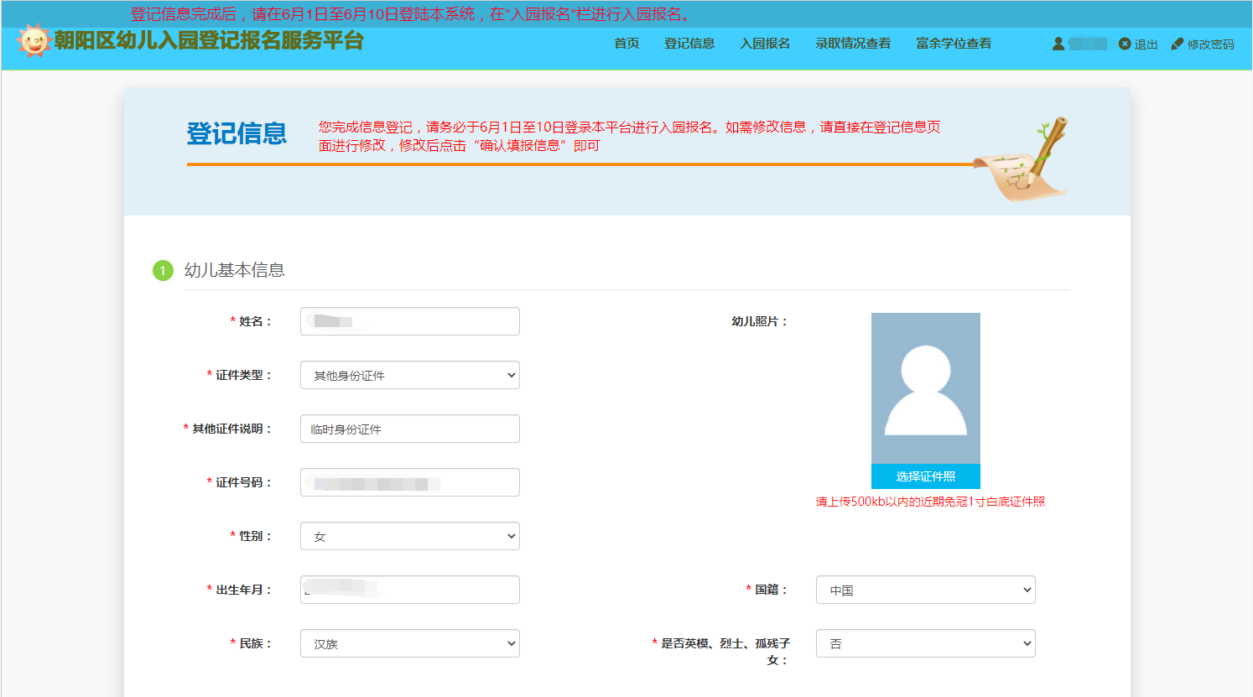The height and width of the screenshot is (697, 1253).
Task: Click the 修改密码 link
Action: tap(1210, 44)
